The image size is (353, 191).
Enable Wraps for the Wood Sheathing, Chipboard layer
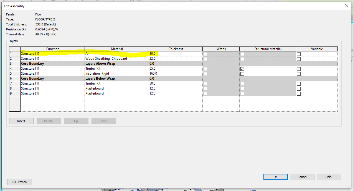pos(205,59)
